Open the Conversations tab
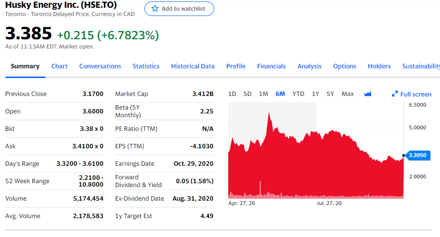440x237 pixels. [x=100, y=66]
